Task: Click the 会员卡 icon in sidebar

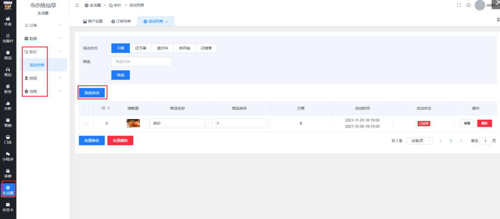Action: [8, 207]
